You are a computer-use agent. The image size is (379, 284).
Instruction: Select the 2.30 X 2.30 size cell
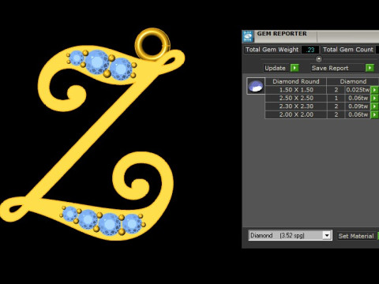(296, 106)
